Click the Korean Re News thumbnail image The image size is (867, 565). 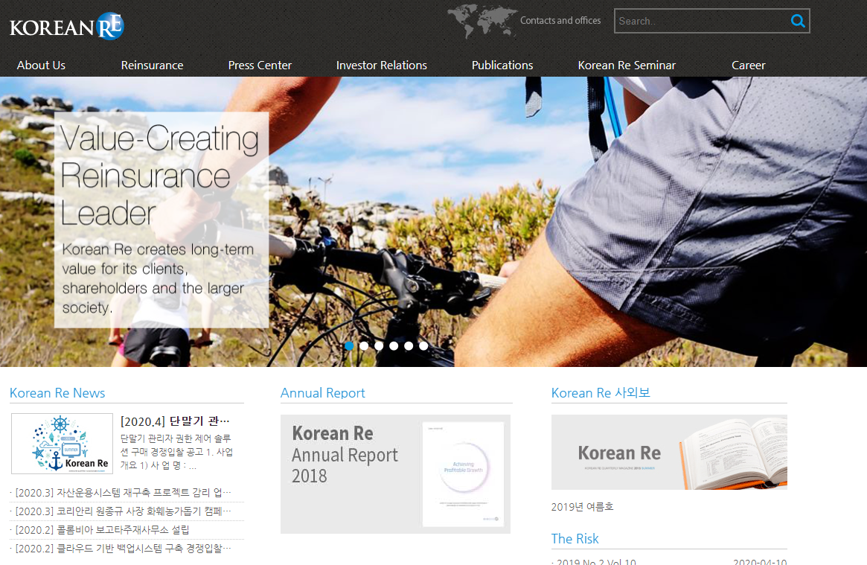62,444
